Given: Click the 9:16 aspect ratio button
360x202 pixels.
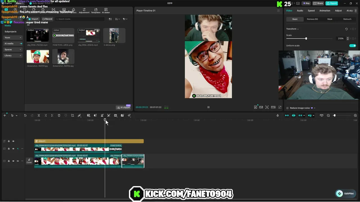Looking at the screenshot, I should [x=273, y=107].
